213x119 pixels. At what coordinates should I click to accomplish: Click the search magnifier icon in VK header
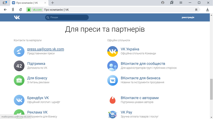pyautogui.click(x=48, y=17)
